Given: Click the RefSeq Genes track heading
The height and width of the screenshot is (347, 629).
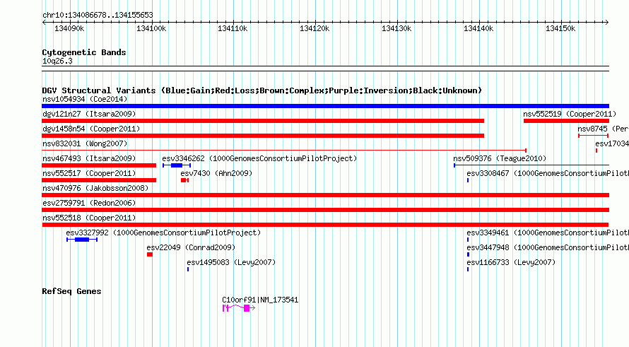Looking at the screenshot, I should [x=71, y=291].
